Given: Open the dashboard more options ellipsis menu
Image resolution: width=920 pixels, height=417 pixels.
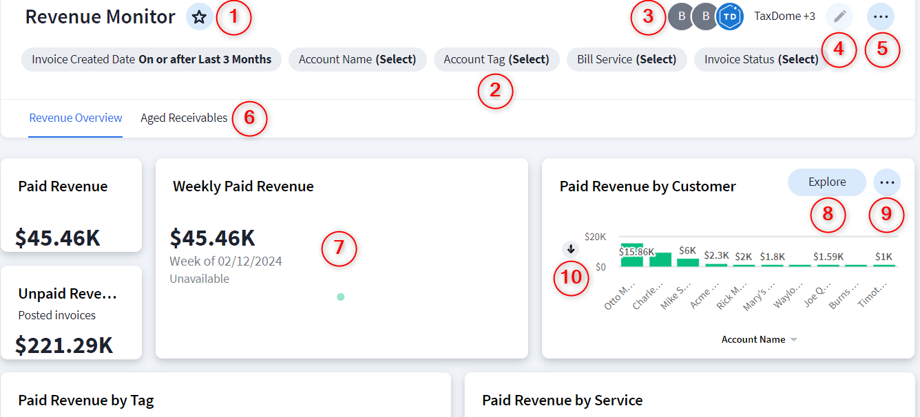Looking at the screenshot, I should tap(880, 16).
